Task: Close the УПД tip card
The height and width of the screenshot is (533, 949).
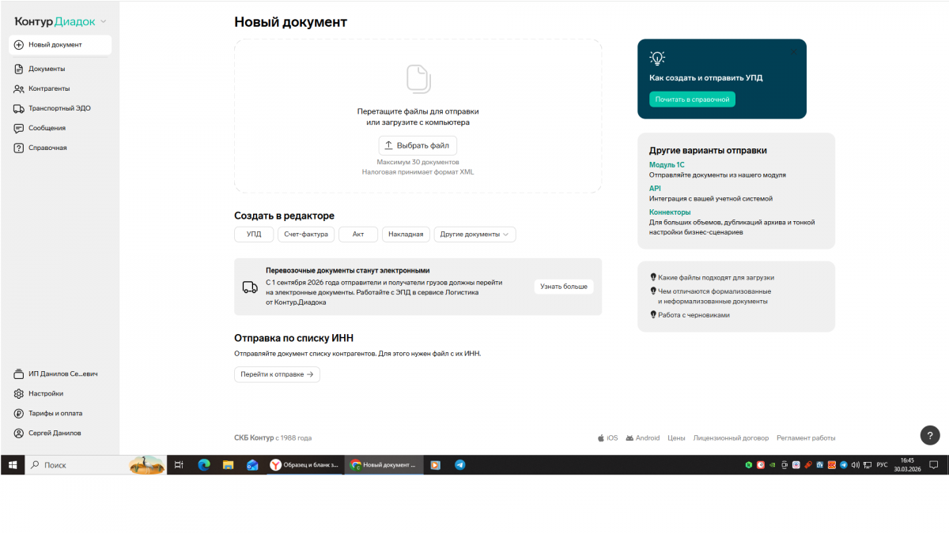Action: pos(794,52)
